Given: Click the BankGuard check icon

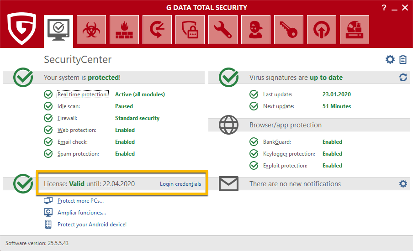Looking at the screenshot, I should coord(254,141).
